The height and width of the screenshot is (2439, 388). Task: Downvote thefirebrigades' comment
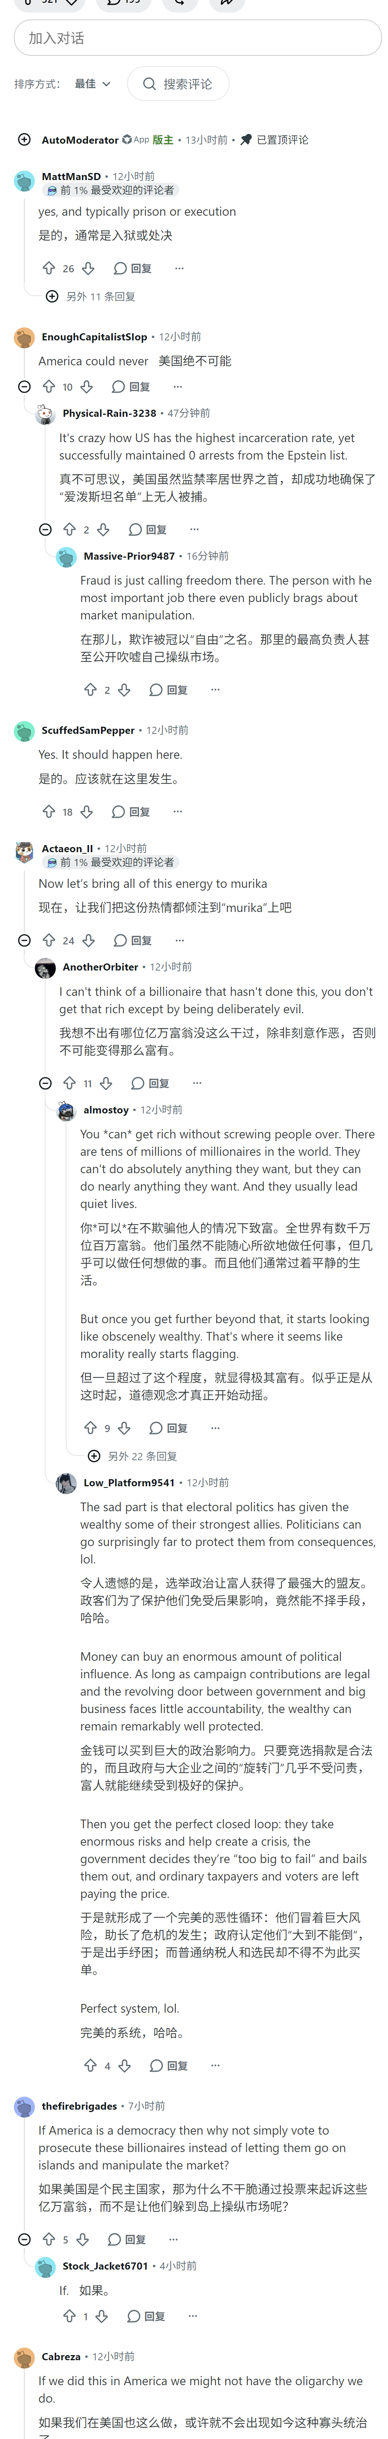coord(83,2239)
